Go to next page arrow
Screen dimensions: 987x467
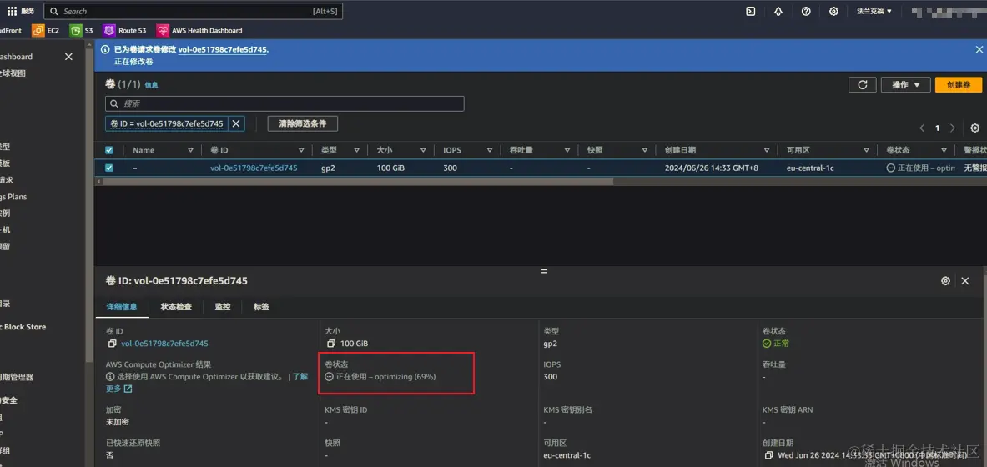[x=953, y=128]
